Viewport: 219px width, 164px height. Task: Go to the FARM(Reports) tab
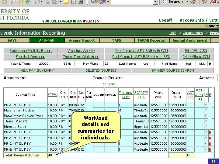click(152, 40)
